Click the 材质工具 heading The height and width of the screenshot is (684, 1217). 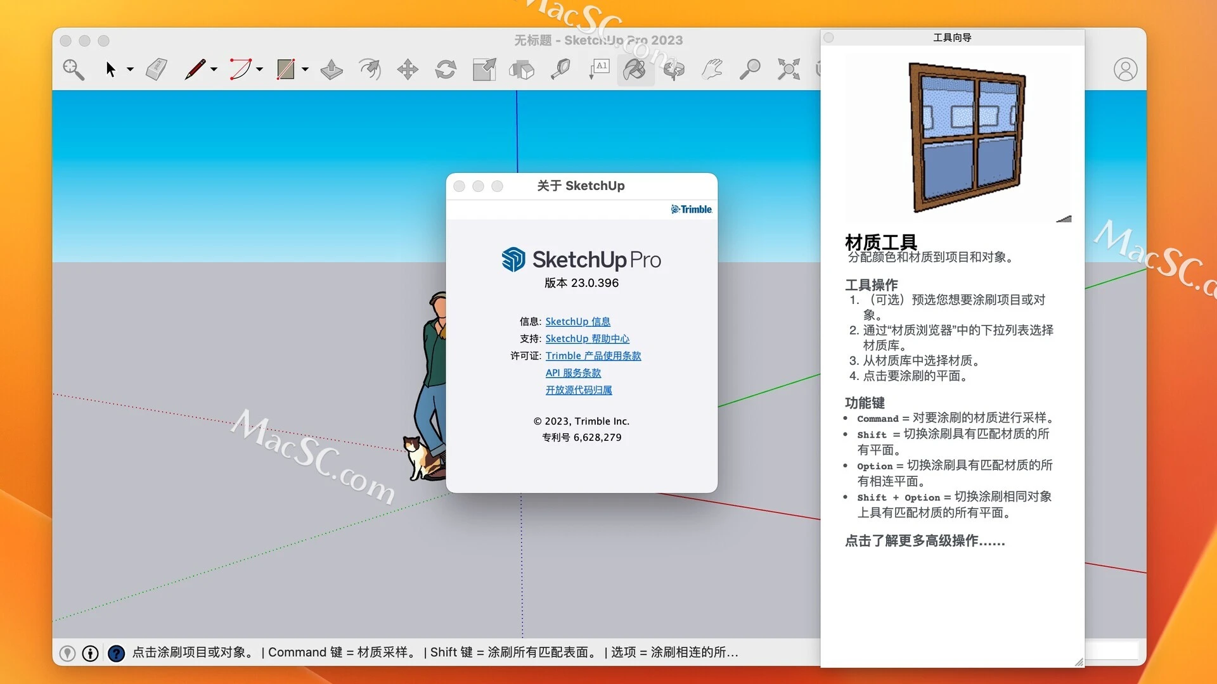(881, 241)
